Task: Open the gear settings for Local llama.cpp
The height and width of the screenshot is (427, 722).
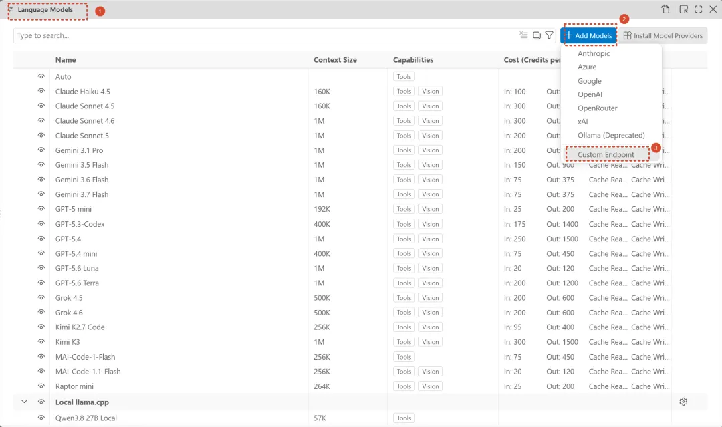Action: coord(683,402)
